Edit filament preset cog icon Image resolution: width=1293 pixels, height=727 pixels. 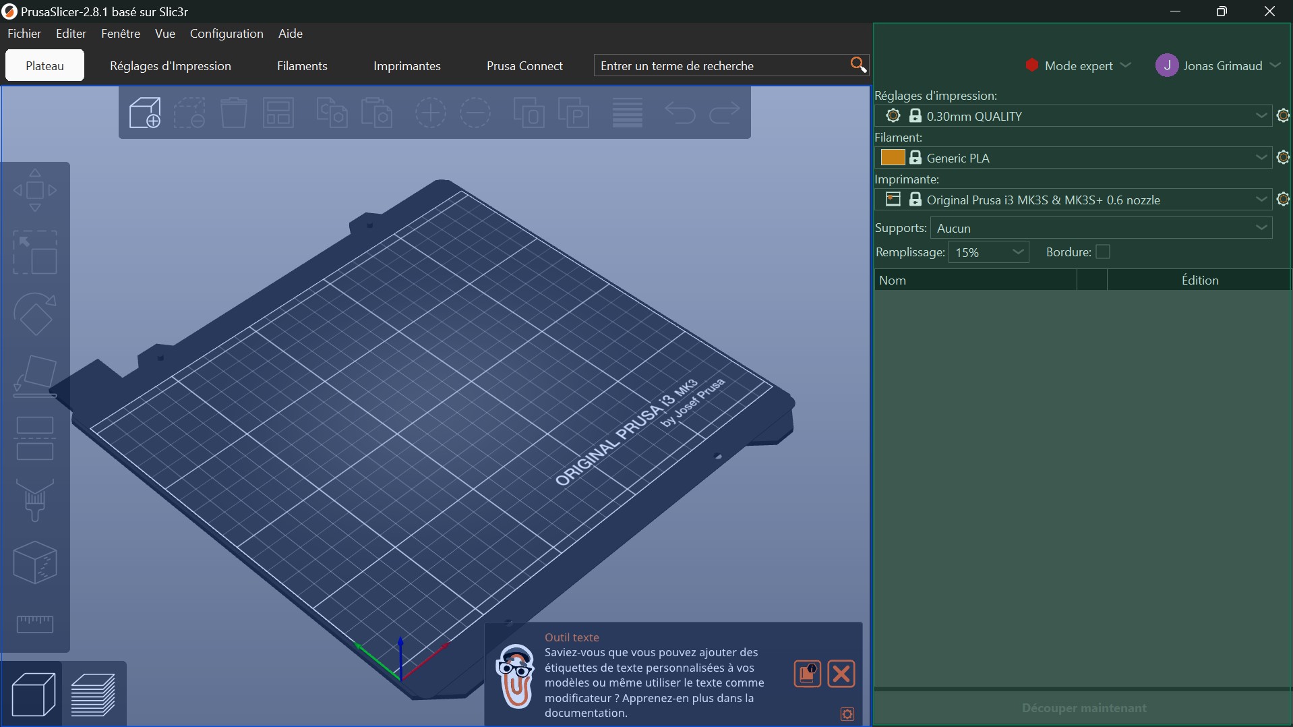[x=1284, y=158]
